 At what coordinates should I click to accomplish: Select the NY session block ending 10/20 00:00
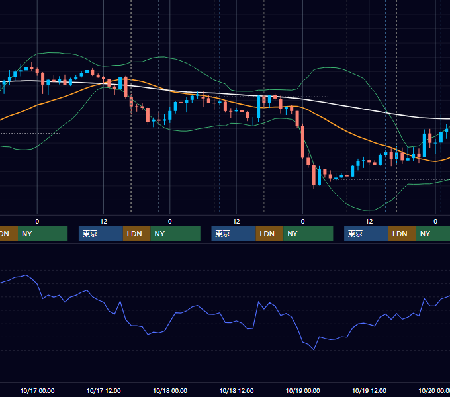point(433,234)
